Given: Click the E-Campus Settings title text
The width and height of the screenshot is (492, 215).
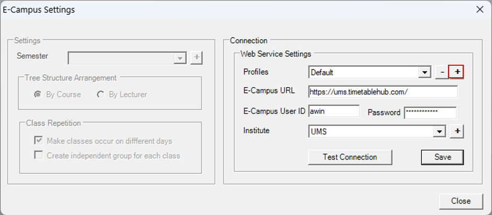Looking at the screenshot, I should 39,10.
